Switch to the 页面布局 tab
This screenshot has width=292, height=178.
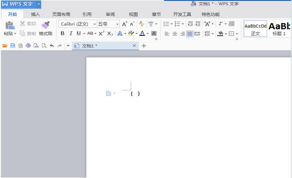click(x=61, y=14)
